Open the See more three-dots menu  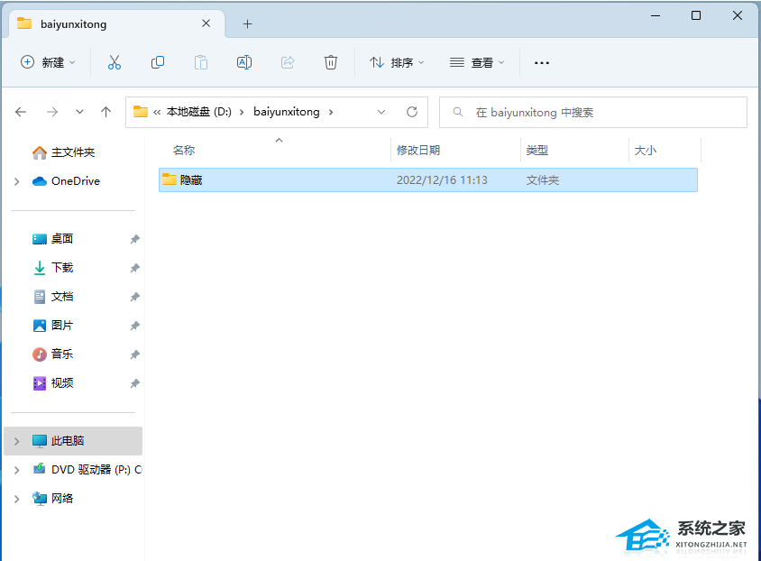click(x=542, y=62)
